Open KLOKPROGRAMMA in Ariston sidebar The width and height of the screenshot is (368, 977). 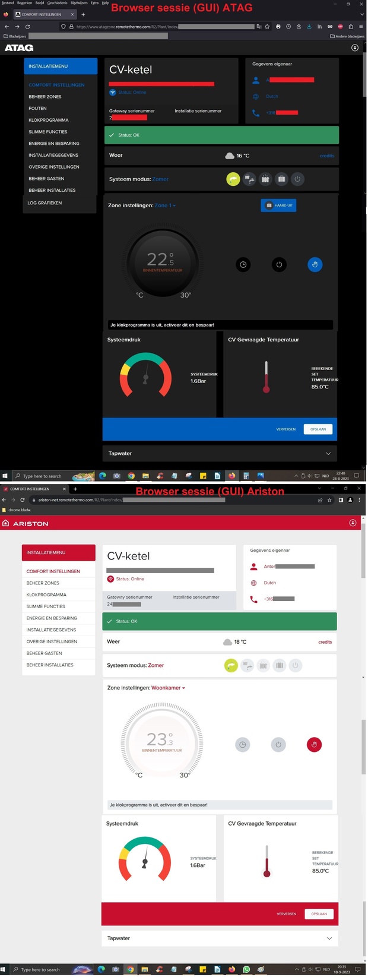coord(46,595)
